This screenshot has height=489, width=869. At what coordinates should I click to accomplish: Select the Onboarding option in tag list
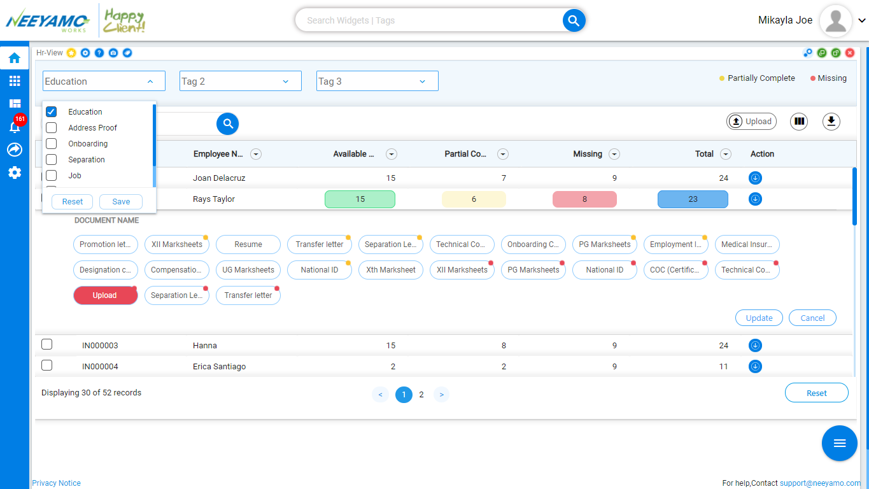tap(88, 144)
